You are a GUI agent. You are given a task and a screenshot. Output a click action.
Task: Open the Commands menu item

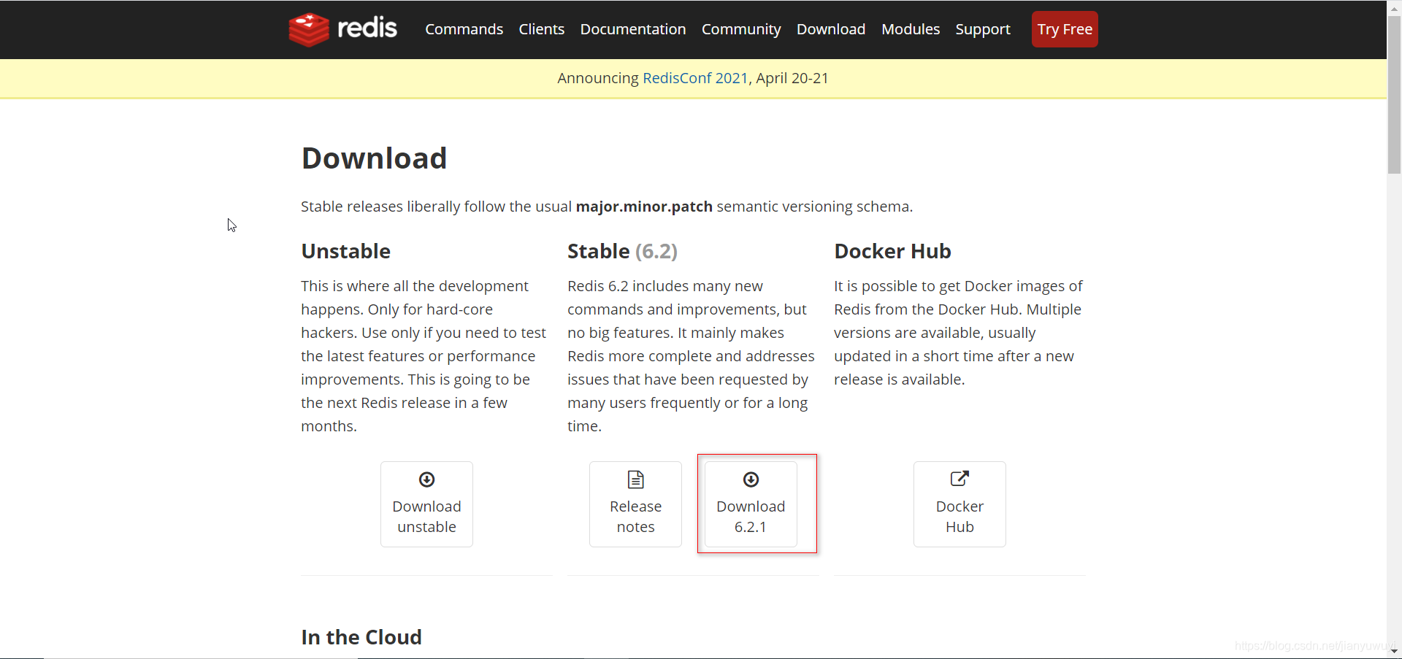pos(464,29)
